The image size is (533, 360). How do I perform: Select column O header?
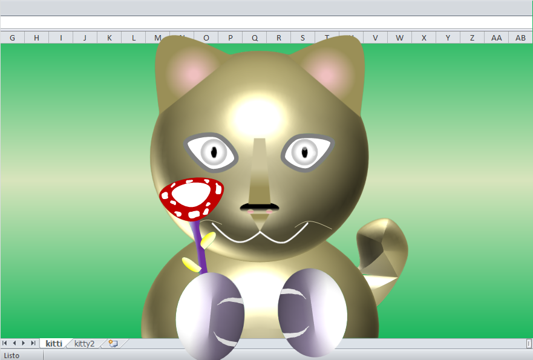pyautogui.click(x=206, y=38)
